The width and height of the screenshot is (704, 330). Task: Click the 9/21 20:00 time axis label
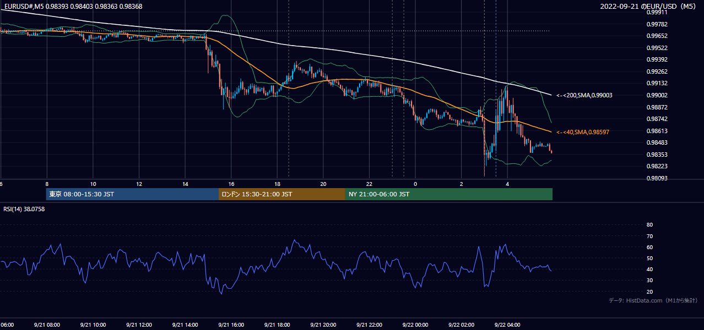(323, 325)
